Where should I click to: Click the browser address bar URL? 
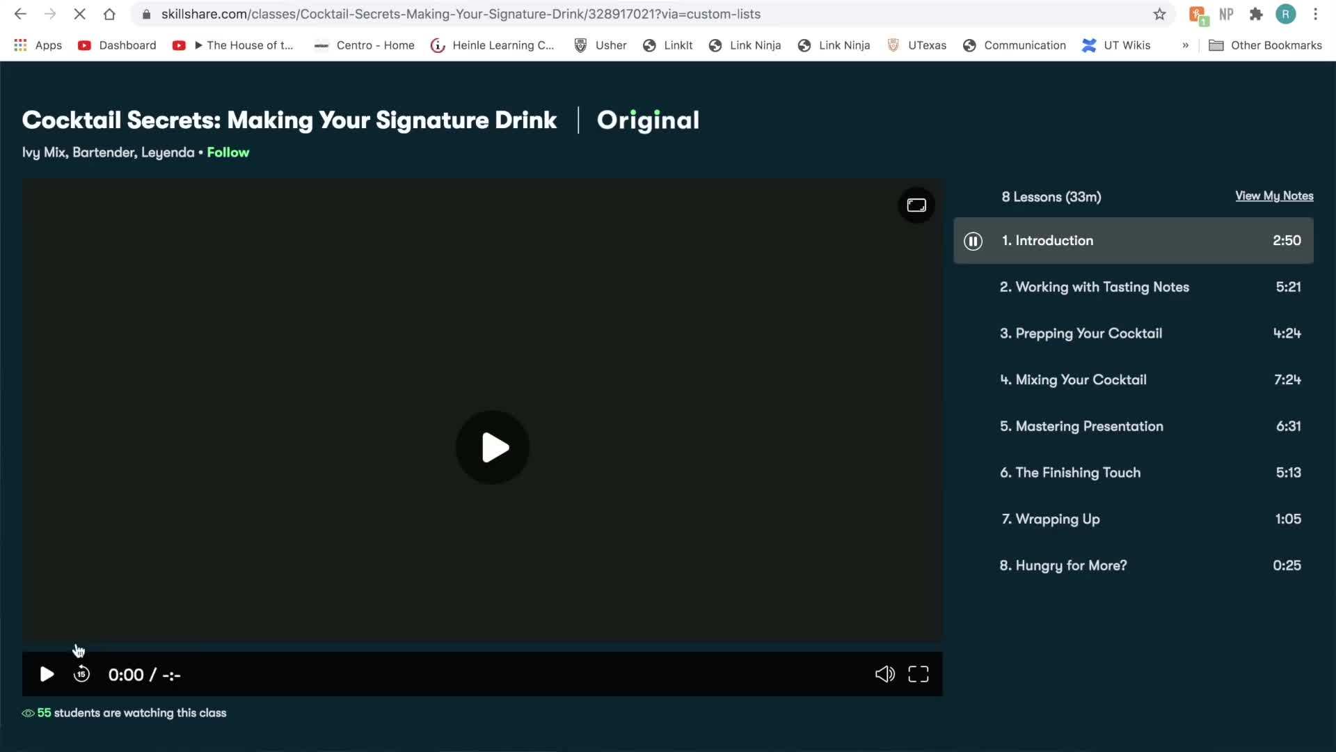(x=461, y=14)
